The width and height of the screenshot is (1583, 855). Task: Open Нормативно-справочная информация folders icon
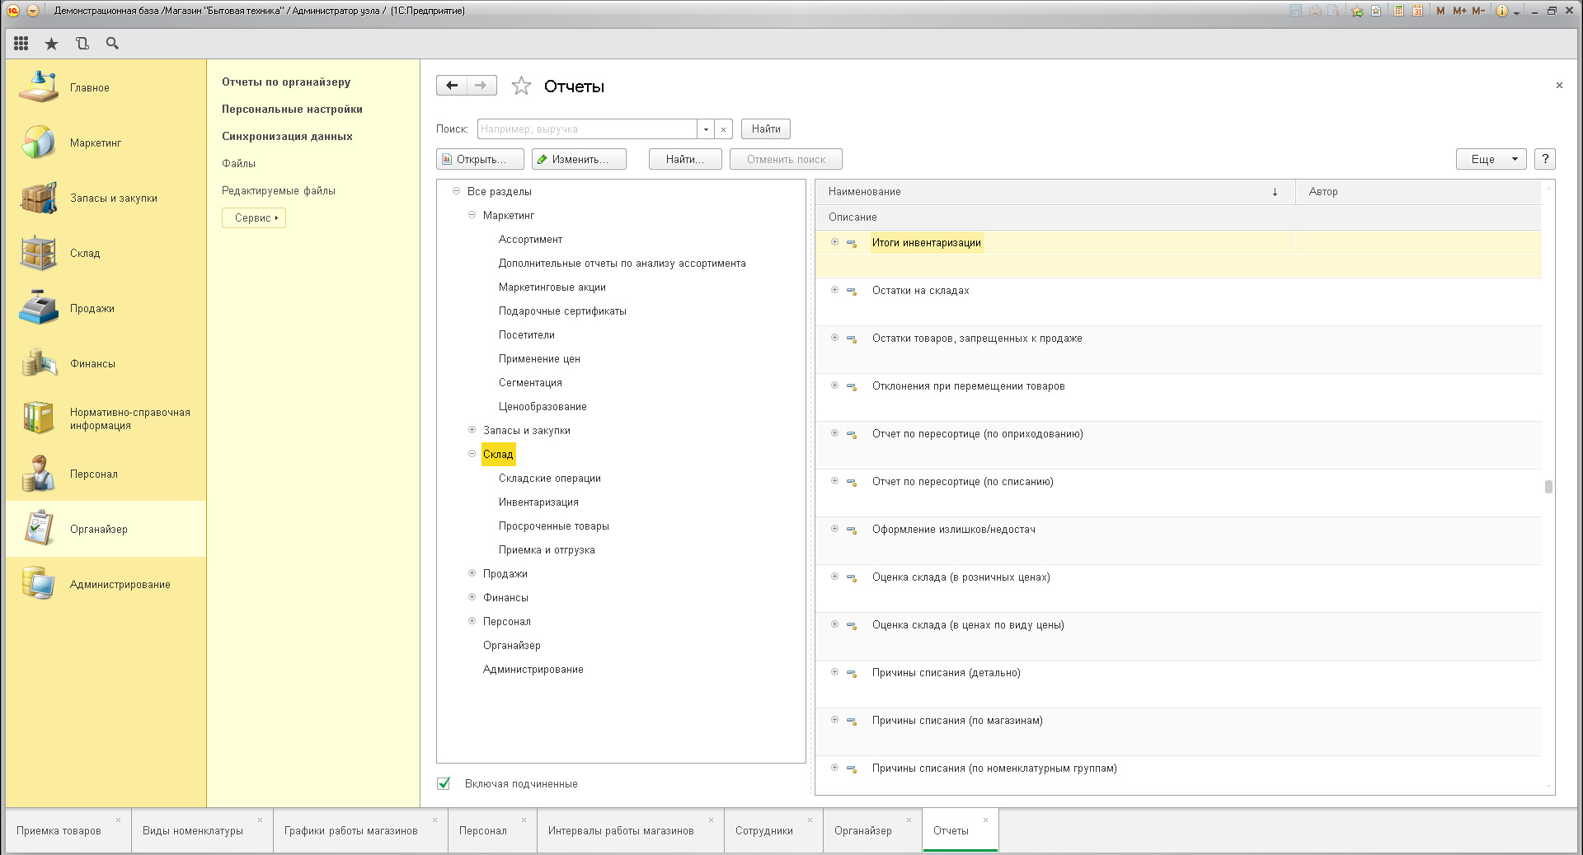click(39, 418)
